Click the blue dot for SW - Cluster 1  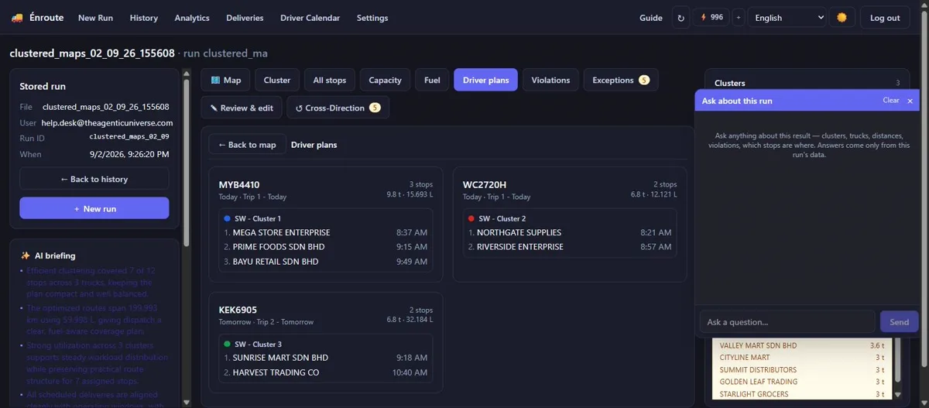click(x=227, y=218)
